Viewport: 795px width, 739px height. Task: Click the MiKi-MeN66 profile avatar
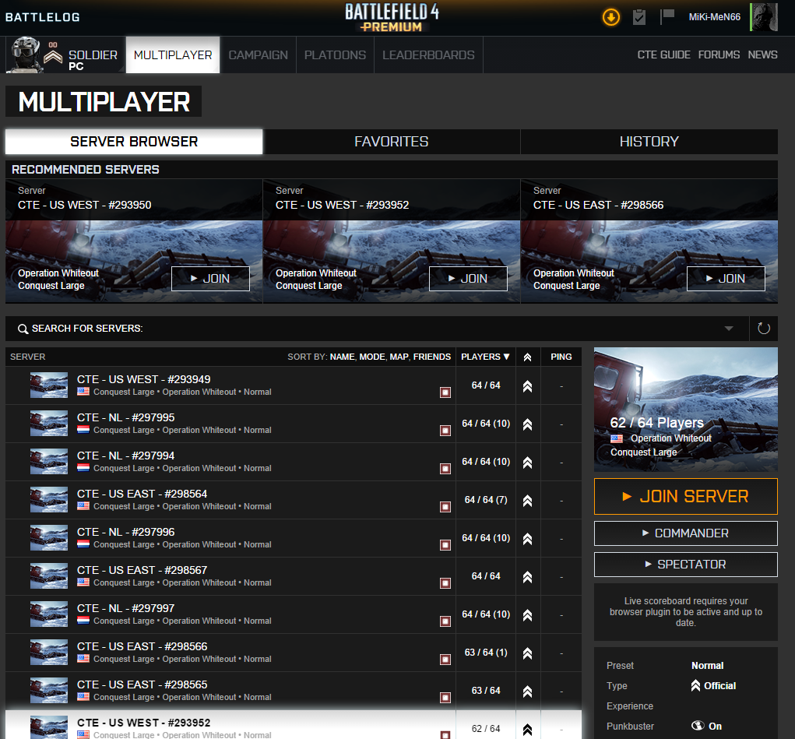764,17
